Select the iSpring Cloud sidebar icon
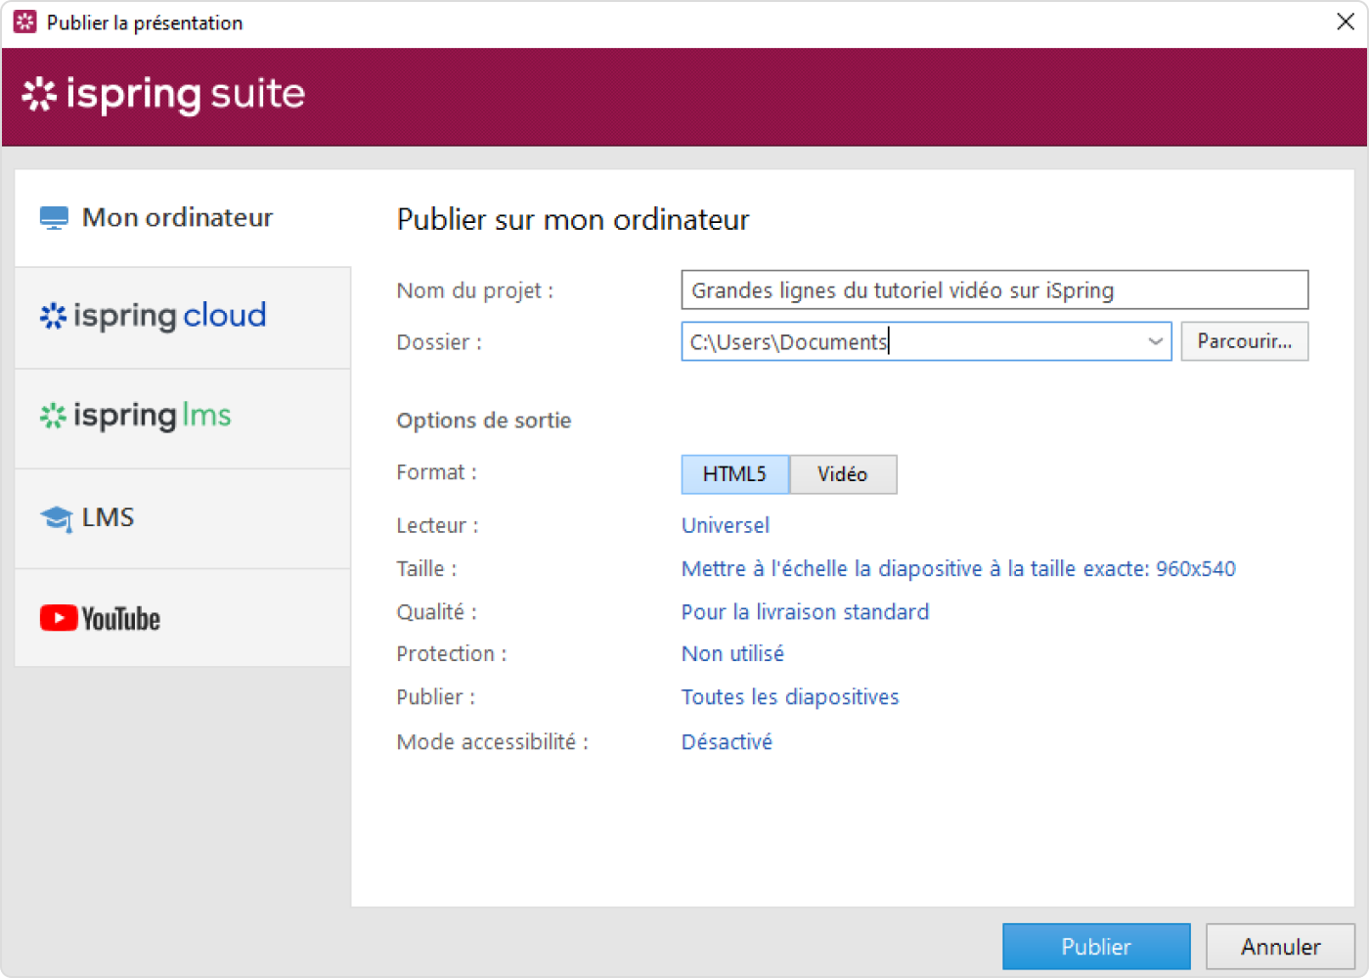The height and width of the screenshot is (978, 1369). pyautogui.click(x=53, y=316)
